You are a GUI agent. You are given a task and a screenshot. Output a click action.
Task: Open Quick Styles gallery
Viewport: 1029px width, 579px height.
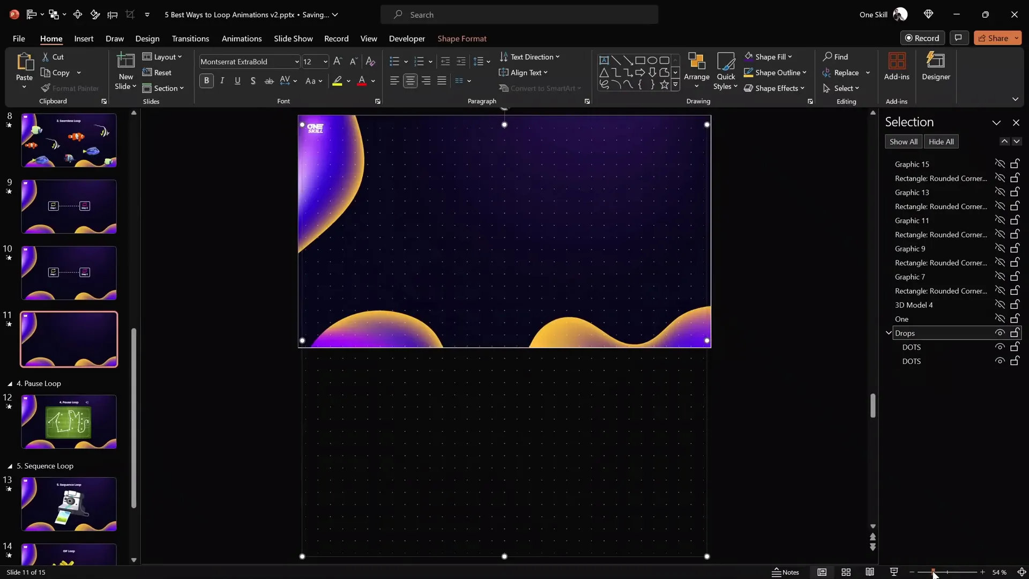tap(726, 71)
